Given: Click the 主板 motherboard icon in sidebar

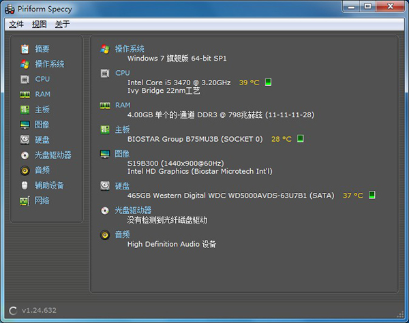Looking at the screenshot, I should 25,110.
